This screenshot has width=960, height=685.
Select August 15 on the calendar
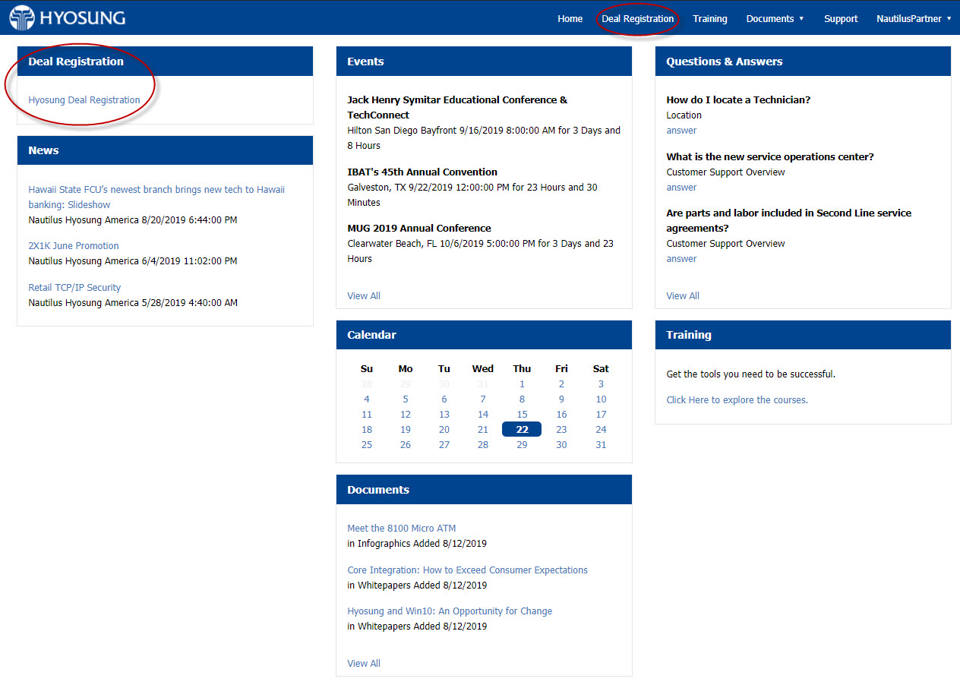(x=522, y=414)
